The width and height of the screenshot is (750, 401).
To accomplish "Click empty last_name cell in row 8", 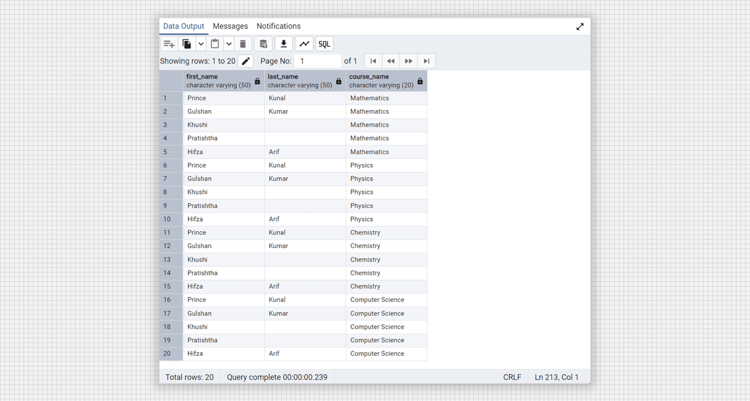I will 305,192.
